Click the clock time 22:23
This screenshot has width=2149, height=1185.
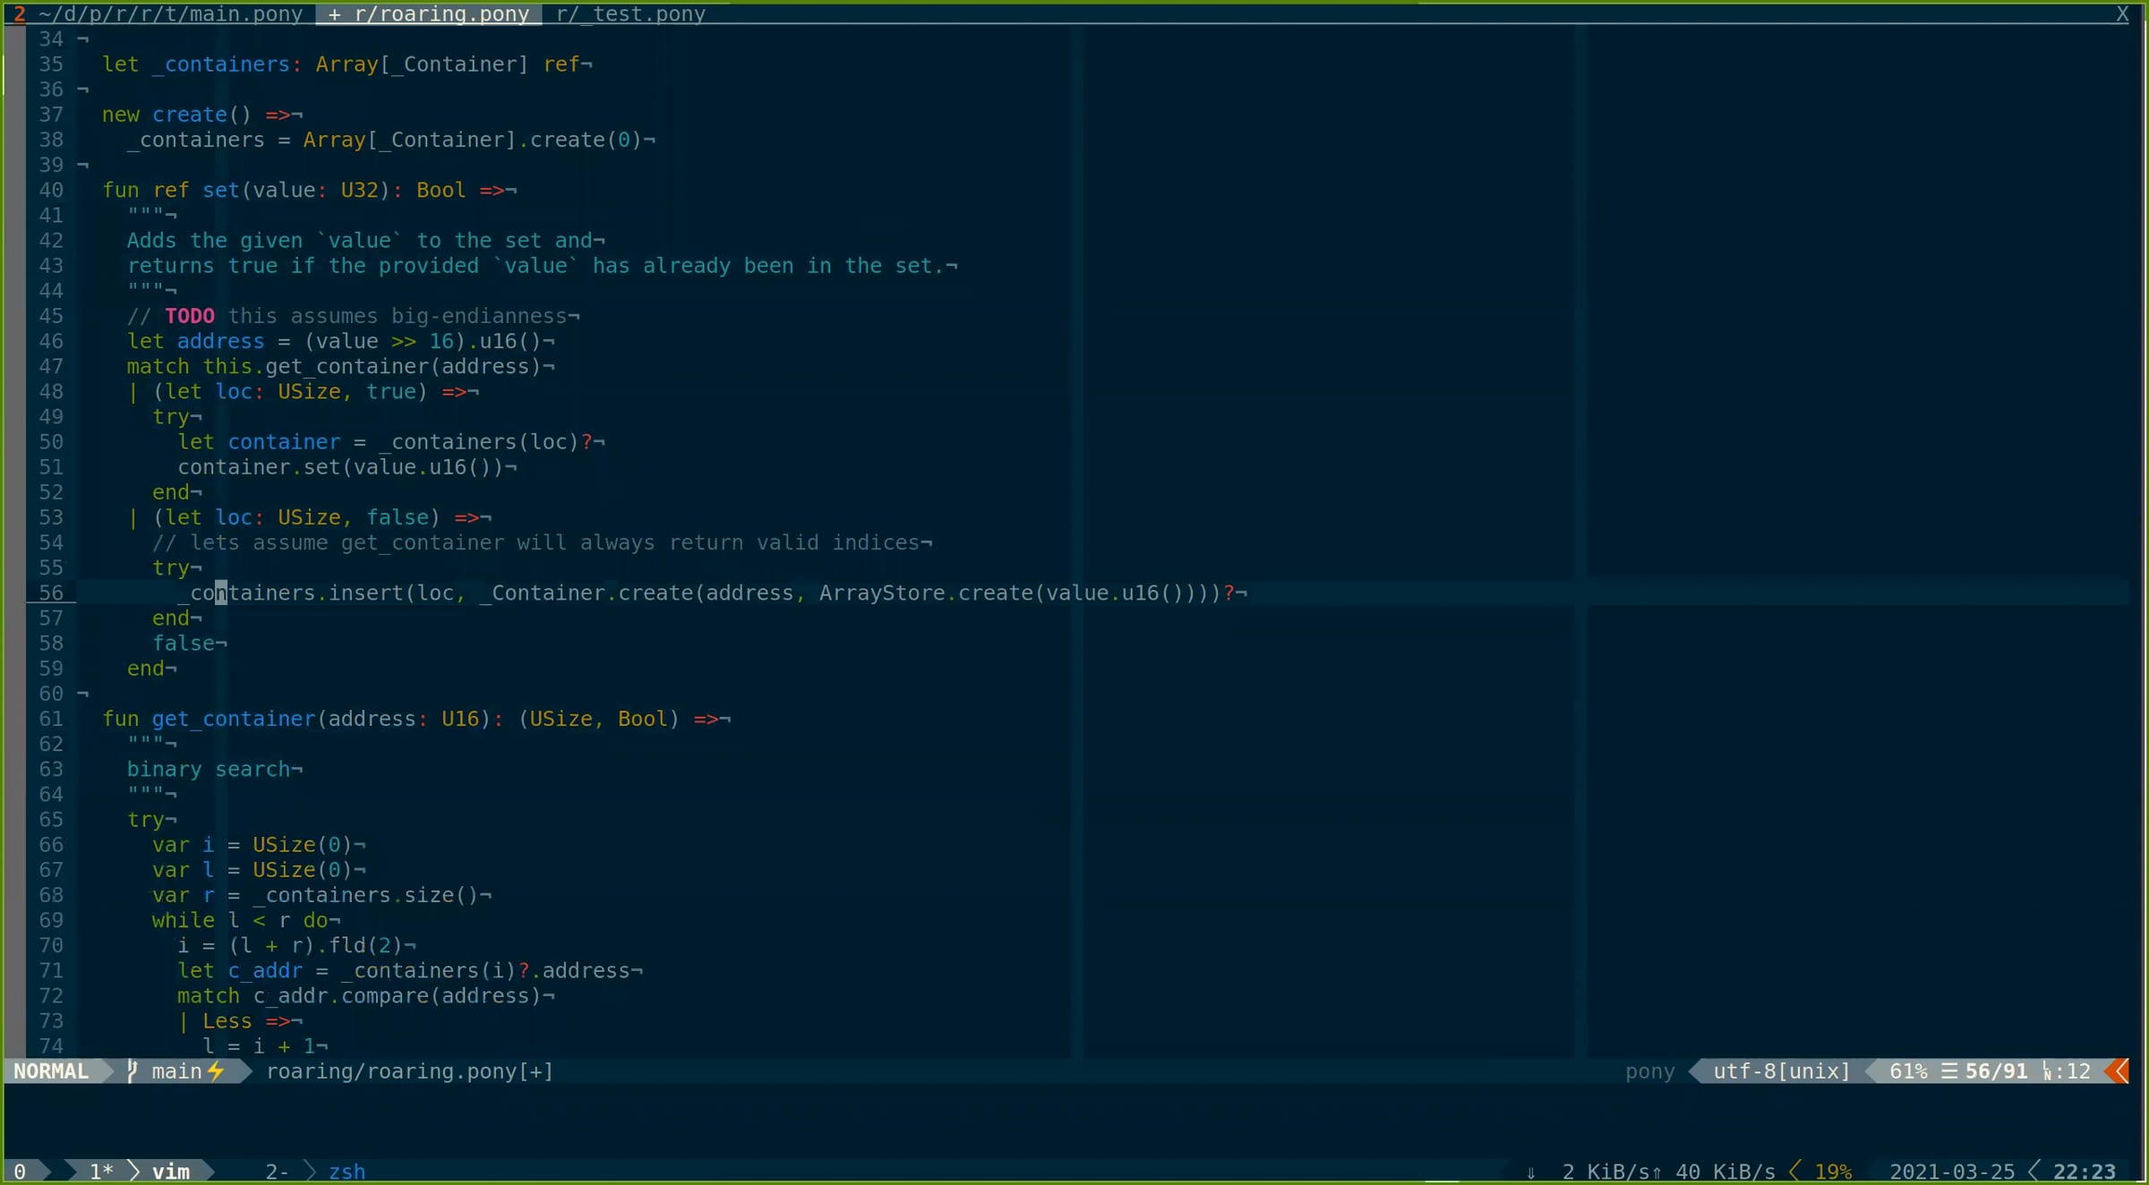coord(2085,1172)
